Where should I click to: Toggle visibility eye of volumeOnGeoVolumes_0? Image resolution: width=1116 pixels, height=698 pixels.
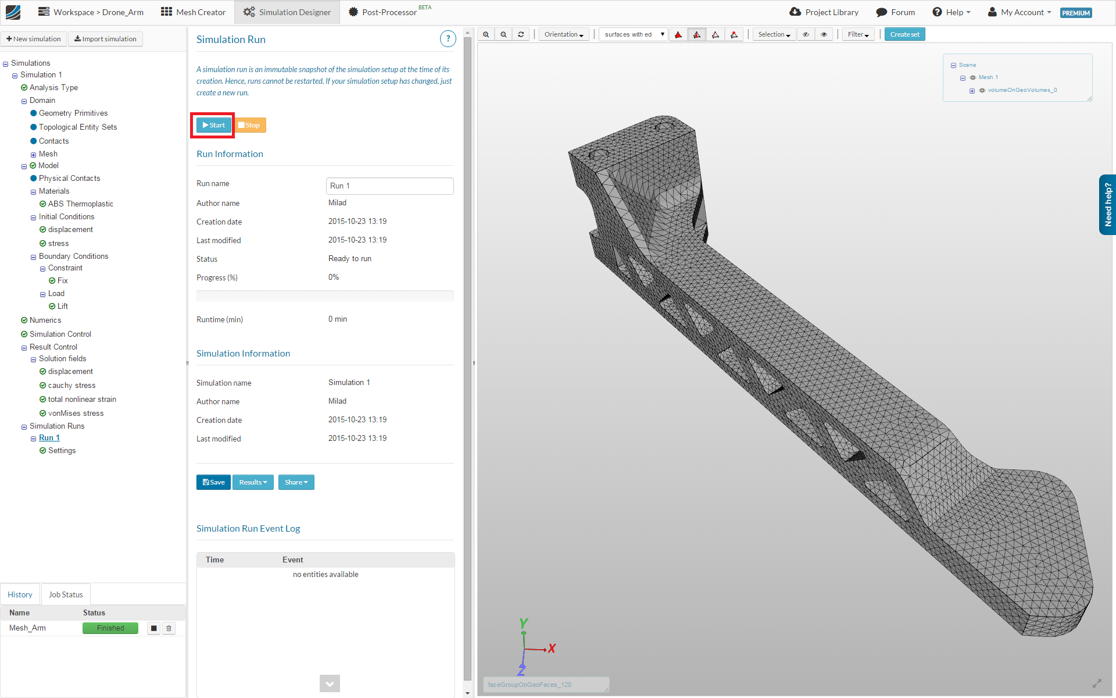[x=982, y=90]
